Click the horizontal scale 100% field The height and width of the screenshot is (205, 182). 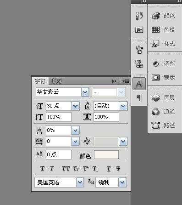coord(106,117)
